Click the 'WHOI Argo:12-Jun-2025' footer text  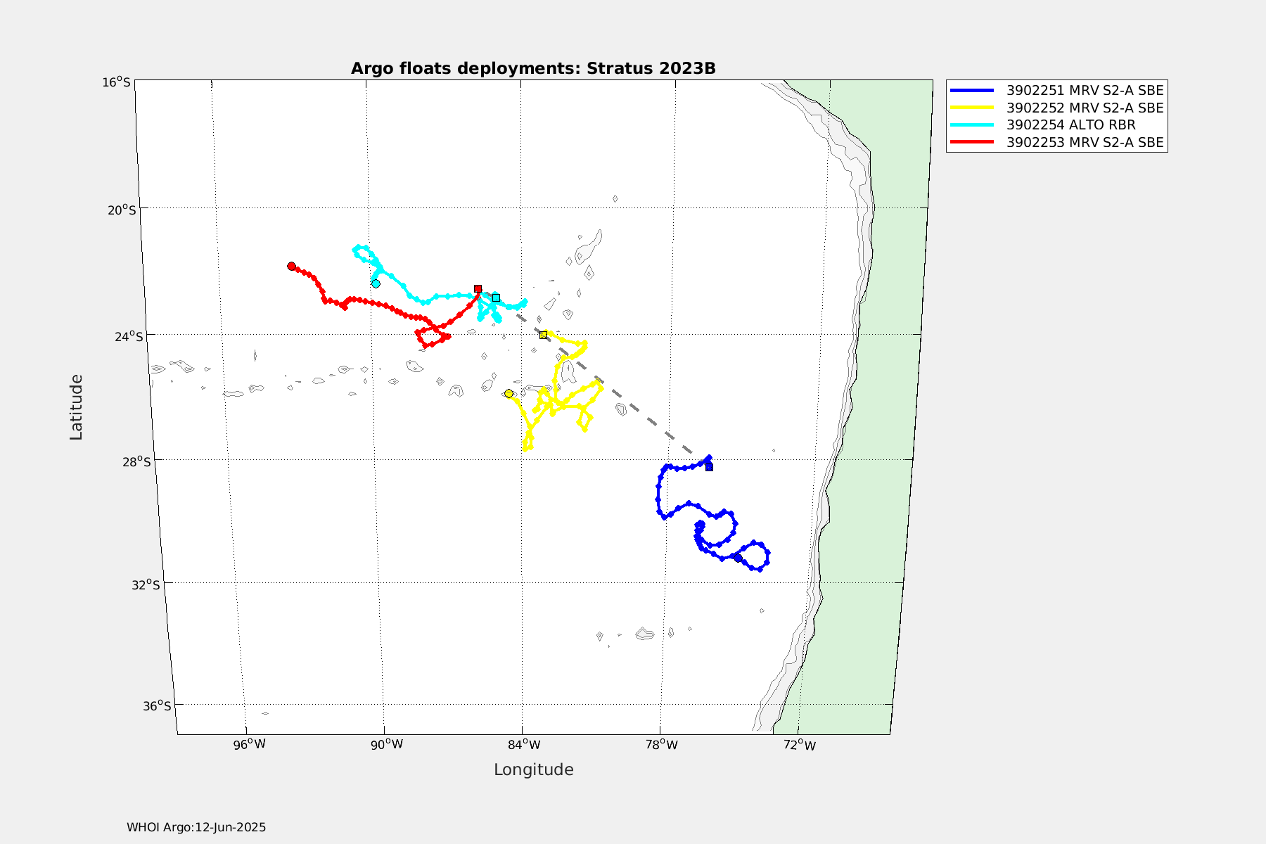point(196,827)
